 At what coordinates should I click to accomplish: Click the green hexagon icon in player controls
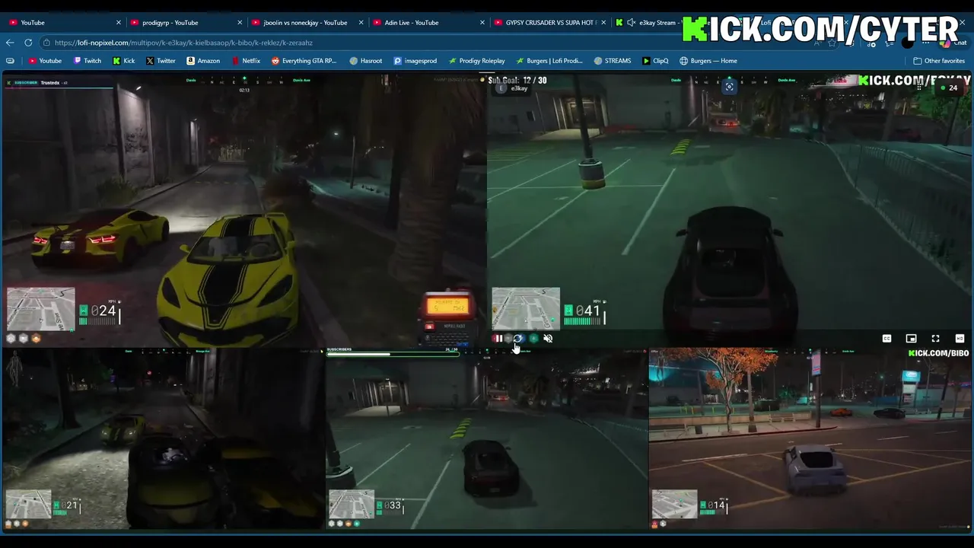(x=533, y=339)
